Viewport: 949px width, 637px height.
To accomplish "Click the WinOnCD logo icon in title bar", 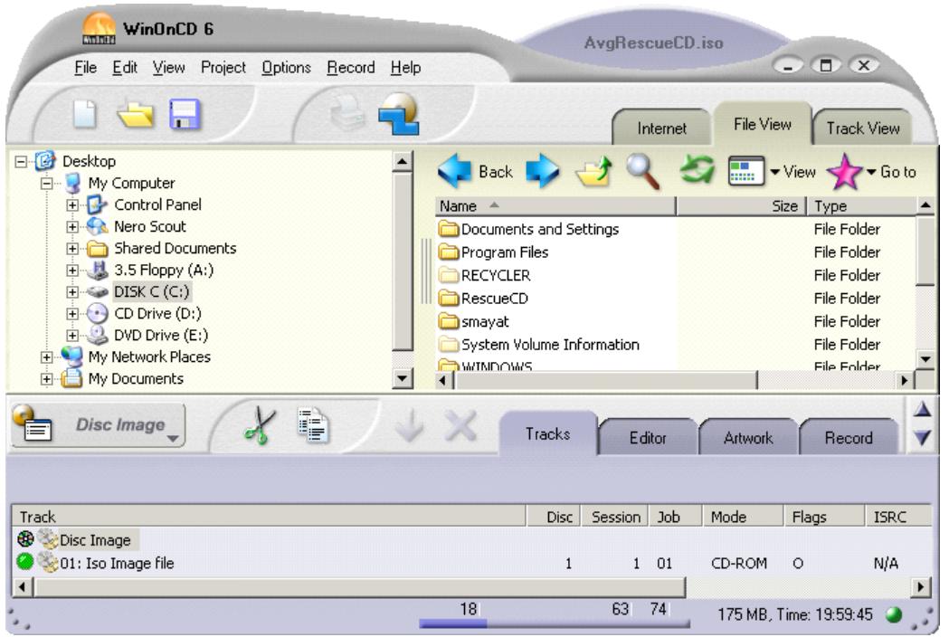I will [x=99, y=28].
